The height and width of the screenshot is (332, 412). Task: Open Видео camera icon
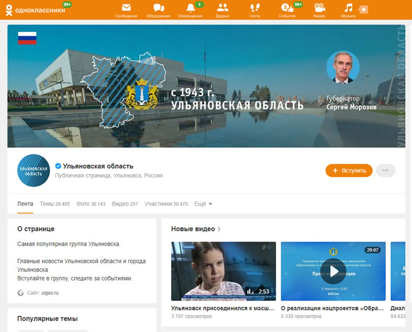(x=319, y=7)
